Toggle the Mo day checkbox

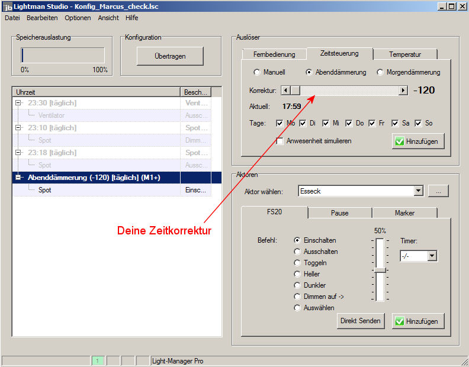(280, 123)
